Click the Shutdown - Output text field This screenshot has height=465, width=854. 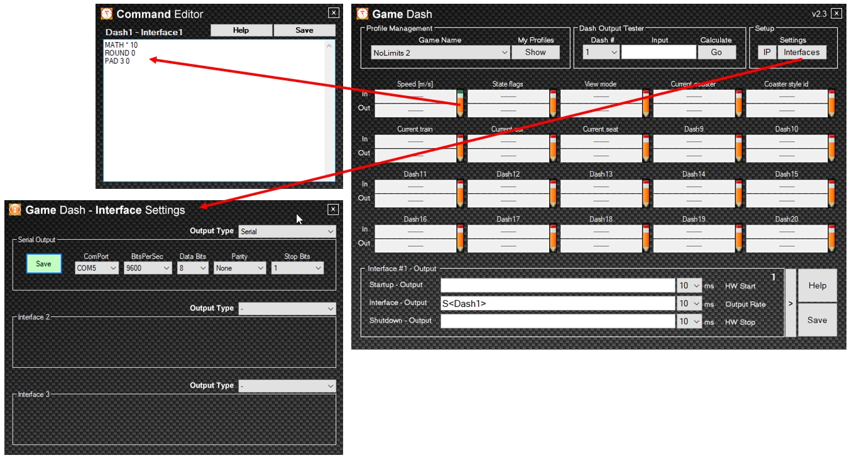[558, 321]
